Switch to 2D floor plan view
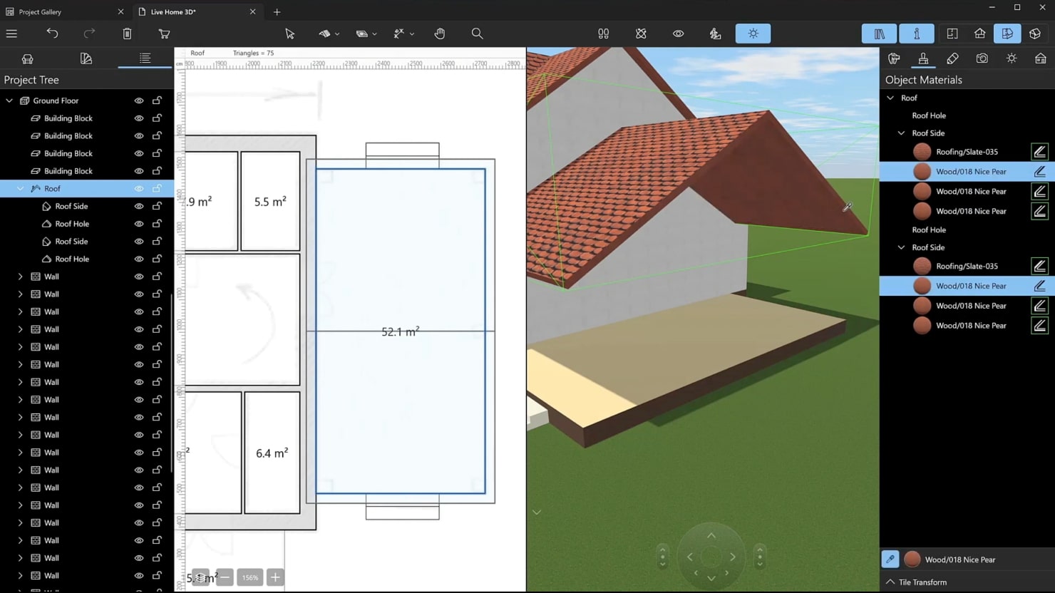The image size is (1055, 593). [x=952, y=33]
